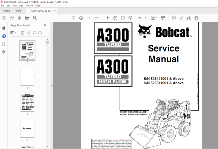Select the Hand pan tool
Image resolution: width=218 pixels, height=149 pixels.
pos(115,18)
